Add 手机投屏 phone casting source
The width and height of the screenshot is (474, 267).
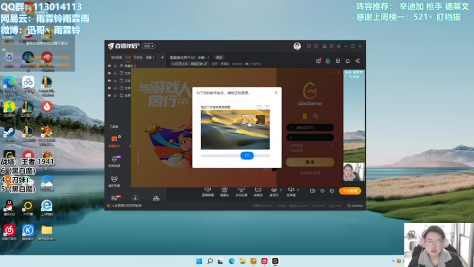coord(241,192)
